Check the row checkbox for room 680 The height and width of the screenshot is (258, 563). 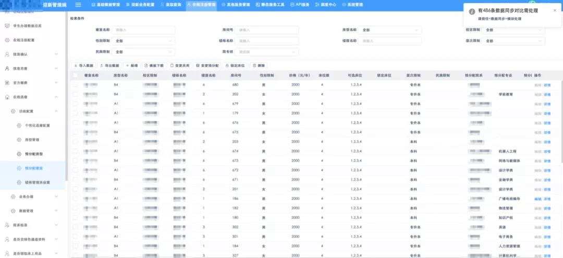click(75, 84)
